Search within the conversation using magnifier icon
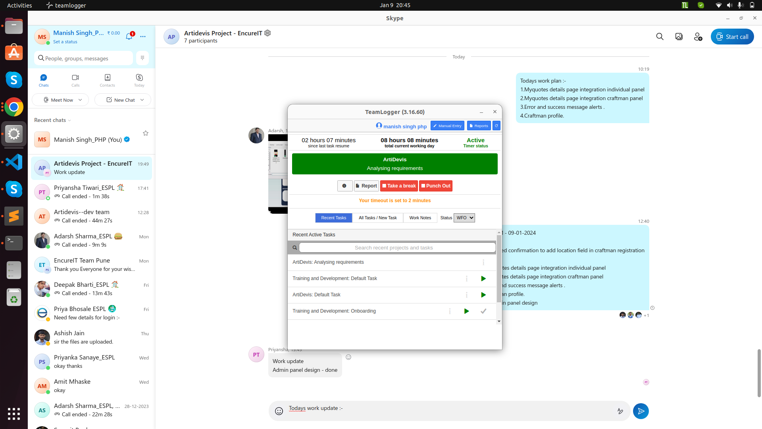Screen dimensions: 762x429 (660, 37)
